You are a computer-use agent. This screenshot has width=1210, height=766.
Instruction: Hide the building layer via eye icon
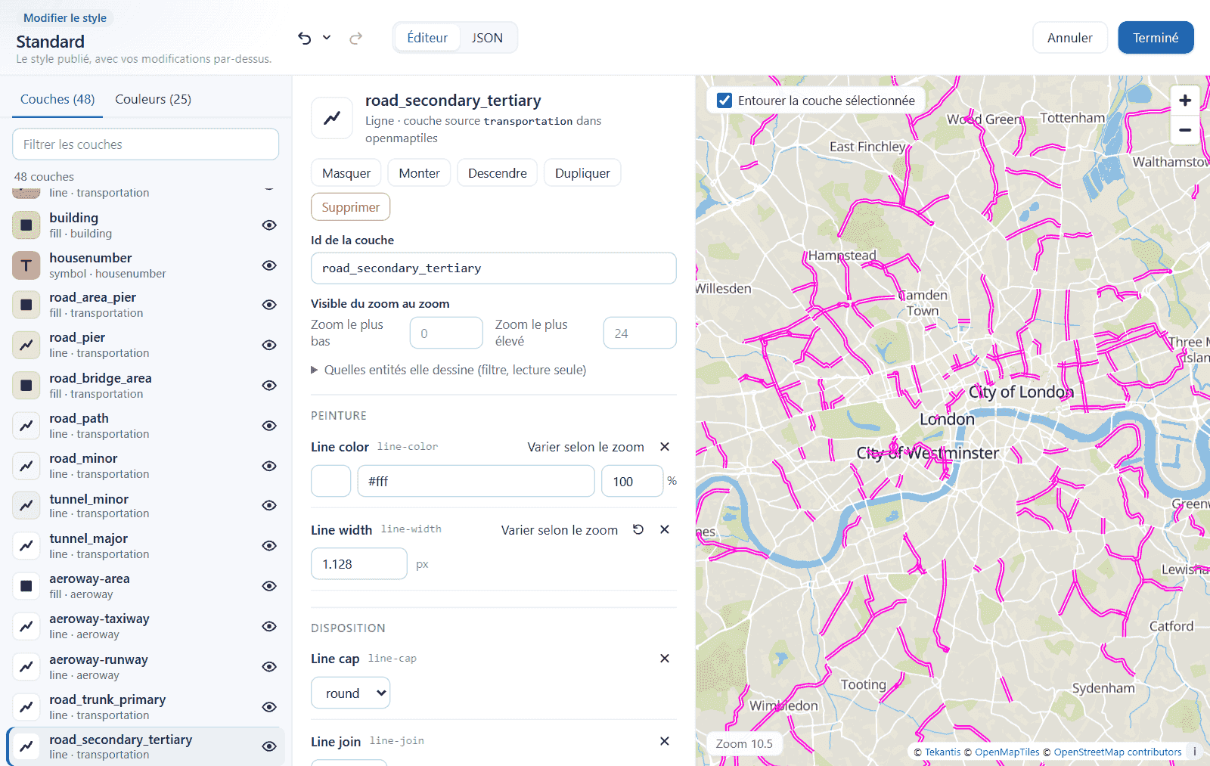pyautogui.click(x=269, y=225)
